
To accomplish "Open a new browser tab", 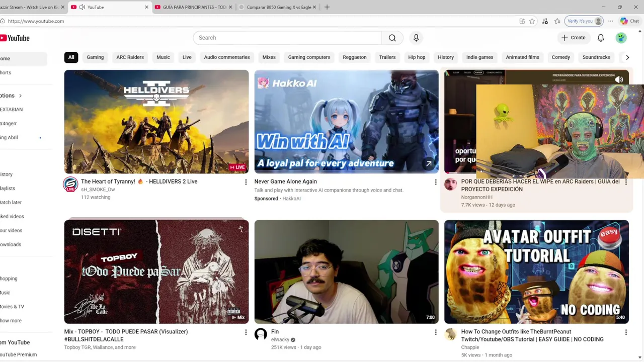I will [x=327, y=7].
